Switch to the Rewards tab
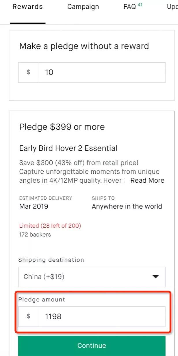Screen dimensions: 178x356 pos(27,7)
